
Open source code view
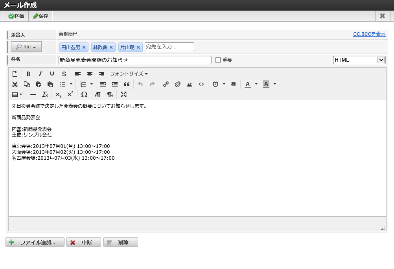click(x=201, y=84)
